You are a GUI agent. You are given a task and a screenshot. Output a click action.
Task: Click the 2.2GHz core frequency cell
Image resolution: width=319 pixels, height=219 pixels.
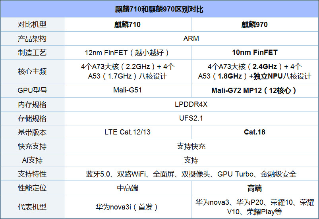point(128,71)
